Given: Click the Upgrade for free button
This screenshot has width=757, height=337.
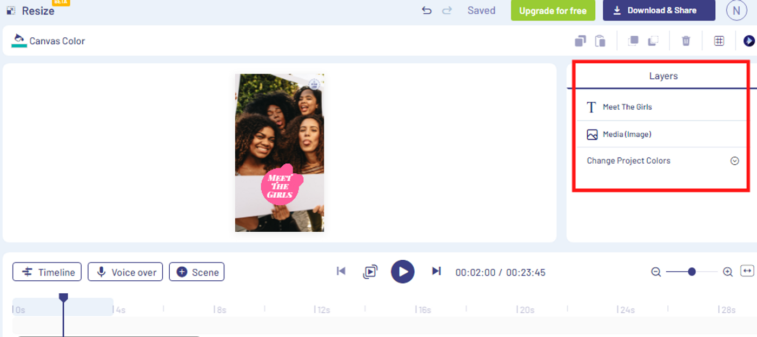Looking at the screenshot, I should [553, 10].
